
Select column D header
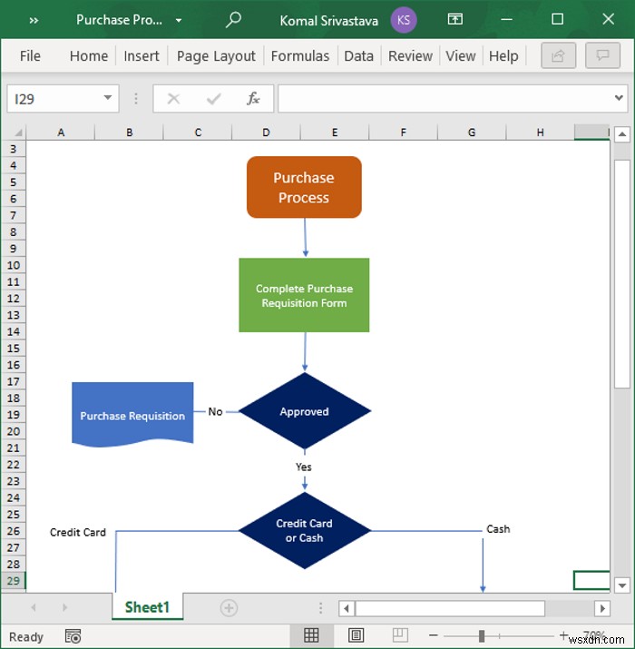(x=266, y=133)
